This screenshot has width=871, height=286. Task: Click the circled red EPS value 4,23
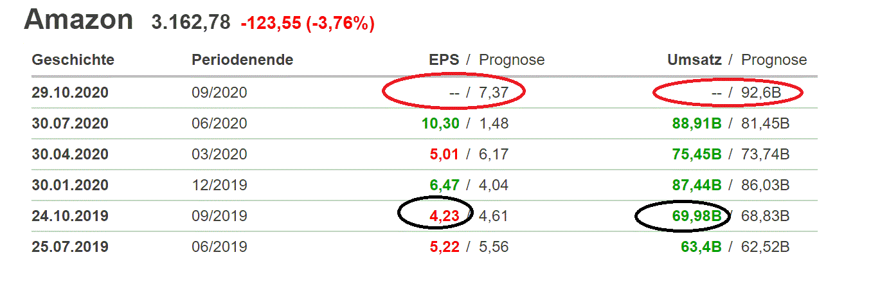444,216
